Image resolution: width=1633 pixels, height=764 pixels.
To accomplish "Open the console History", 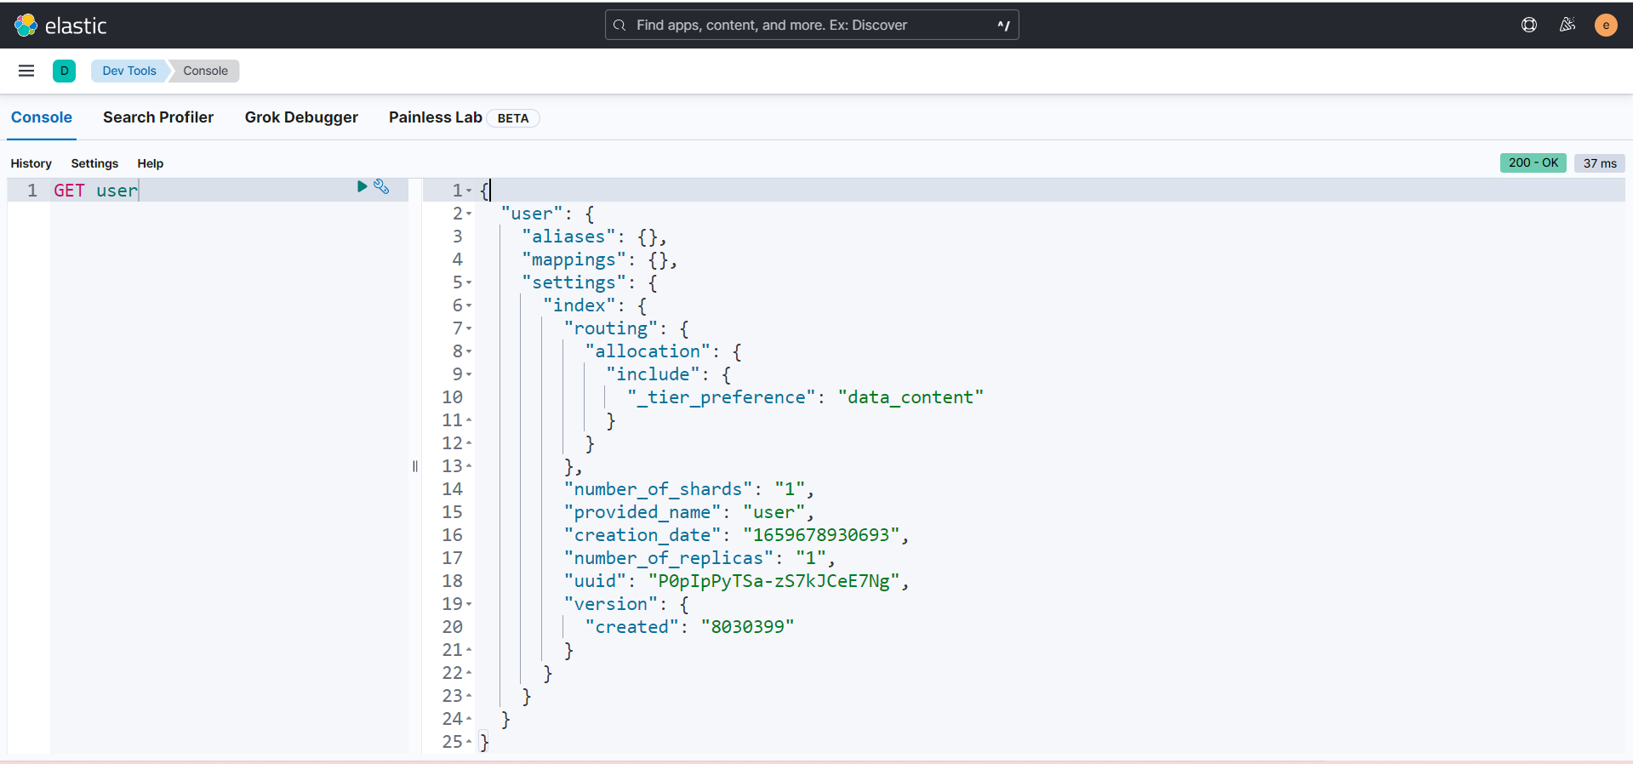I will tap(31, 163).
